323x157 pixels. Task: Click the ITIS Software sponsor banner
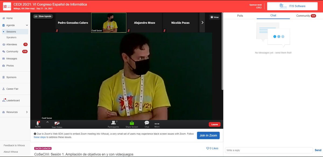pyautogui.click(x=292, y=6)
